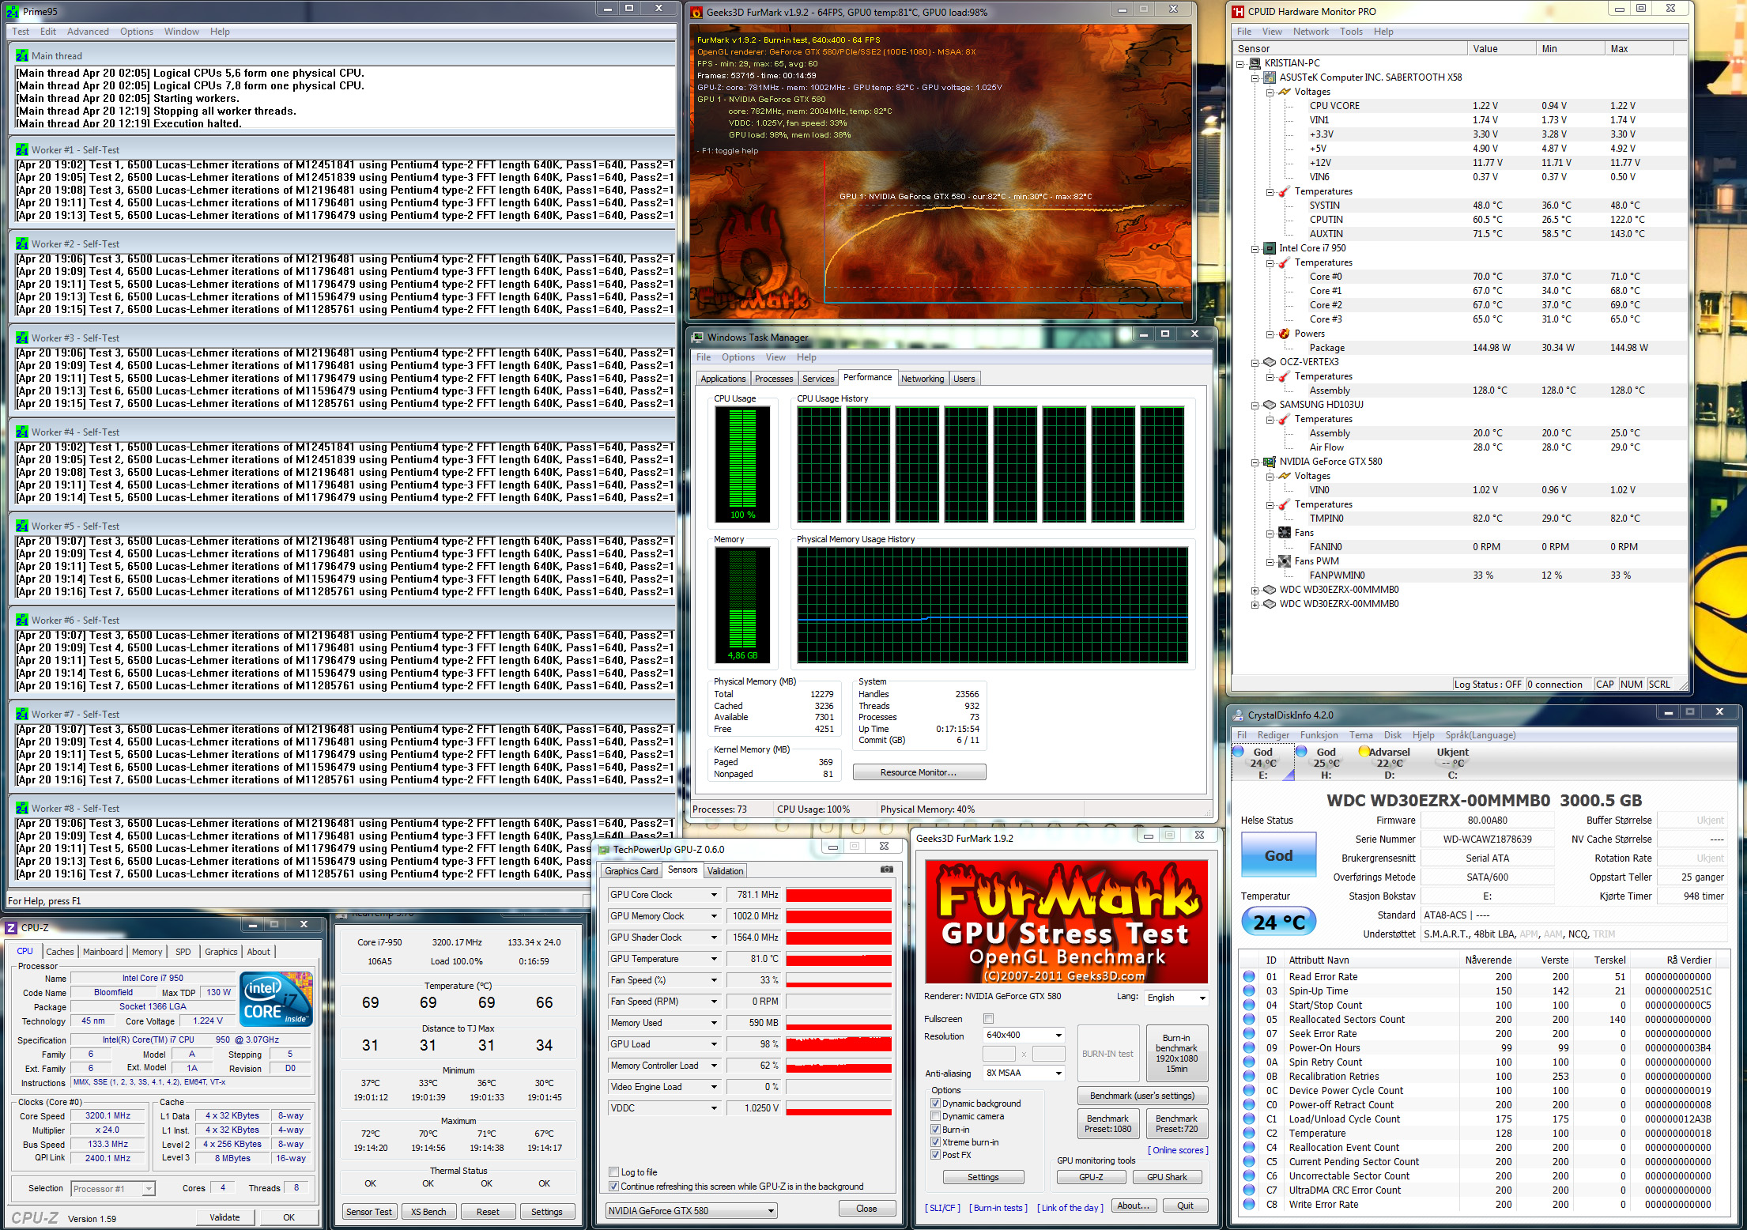
Task: Click the CPU-Z purple Z title icon
Action: click(x=11, y=928)
